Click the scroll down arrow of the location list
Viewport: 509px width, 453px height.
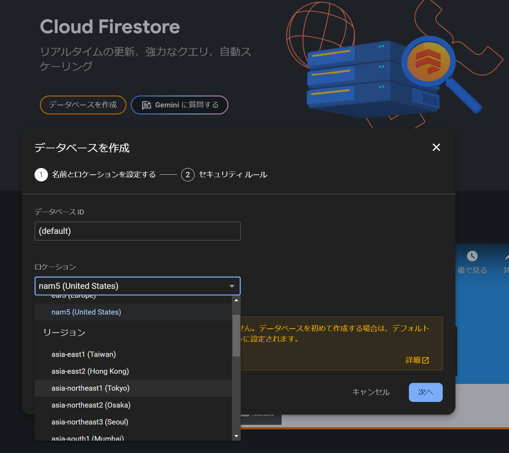(236, 436)
